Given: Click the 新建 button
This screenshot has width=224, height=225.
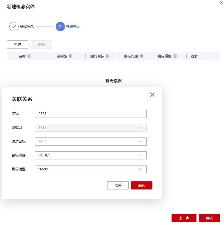Looking at the screenshot, I should [18, 44].
